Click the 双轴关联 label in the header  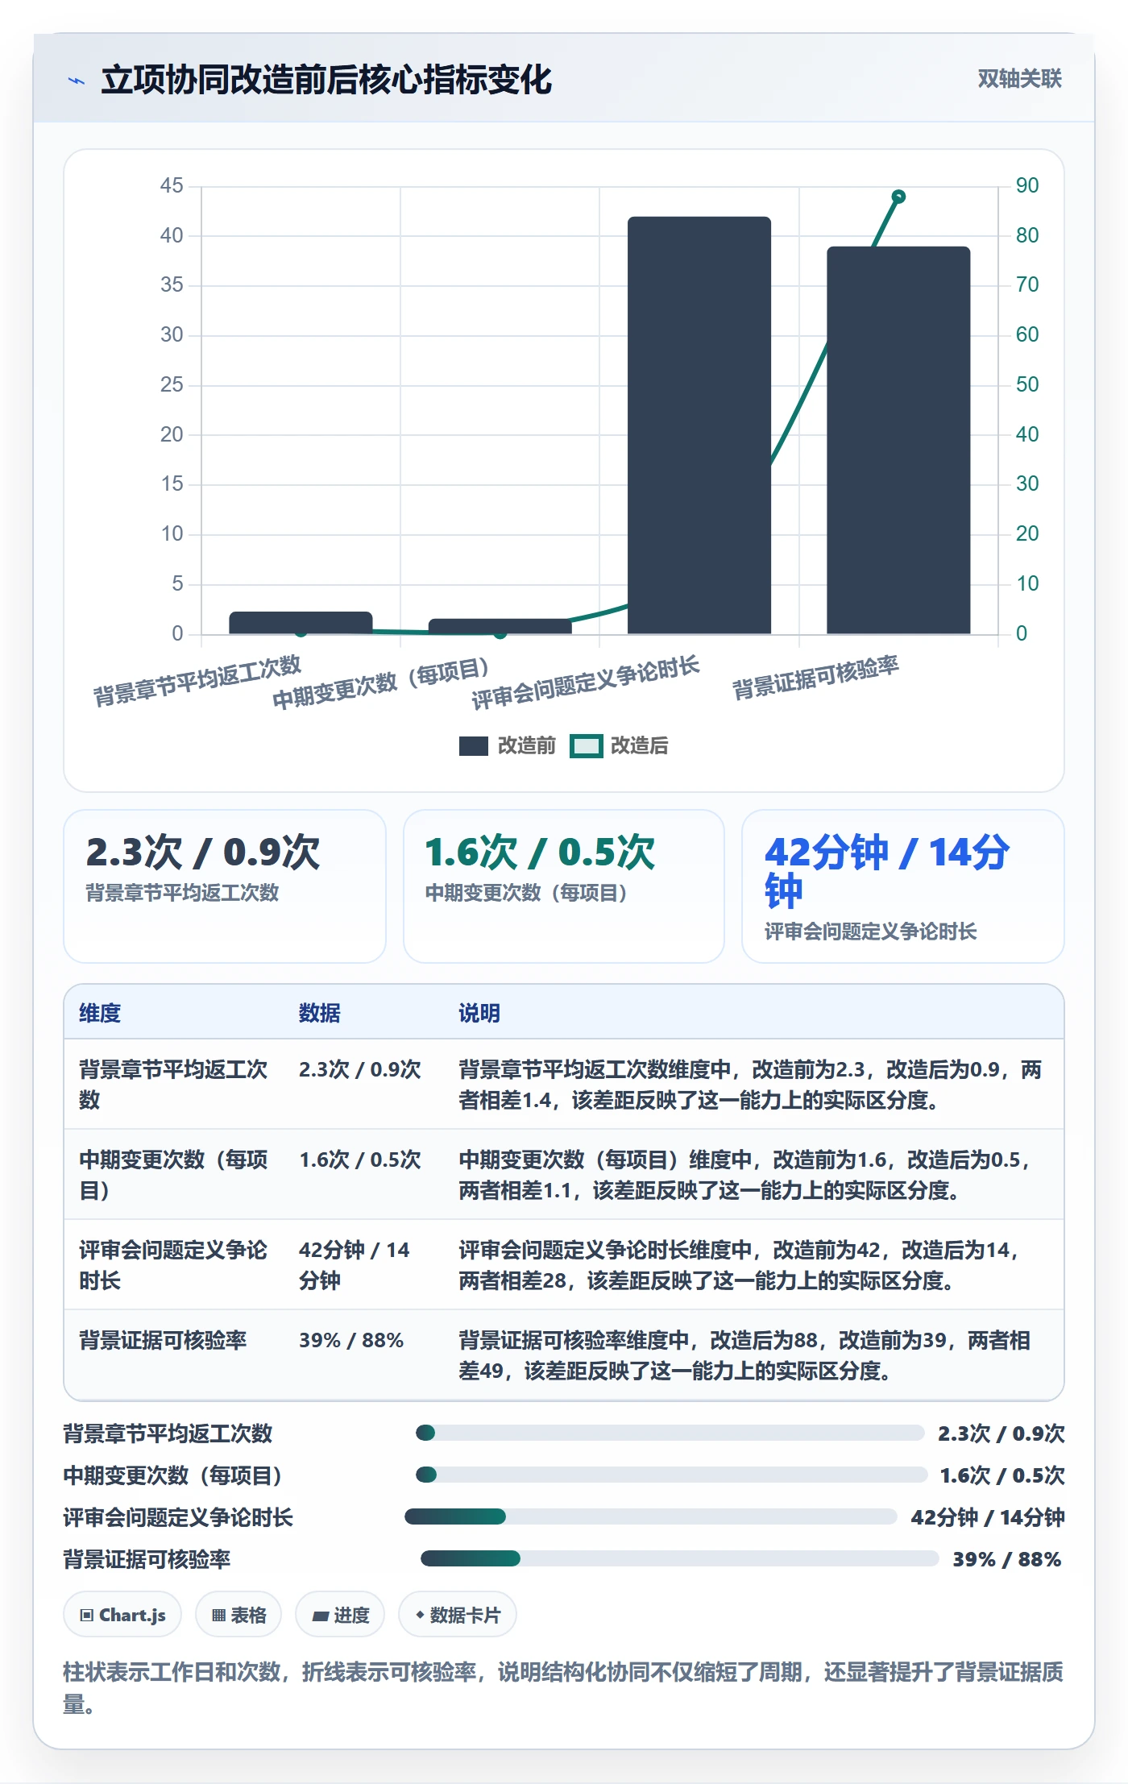(x=1019, y=78)
